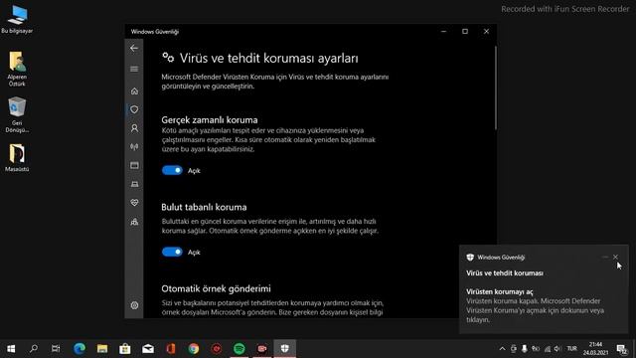Open Task View on taskbar
The height and width of the screenshot is (358, 636).
(x=56, y=349)
